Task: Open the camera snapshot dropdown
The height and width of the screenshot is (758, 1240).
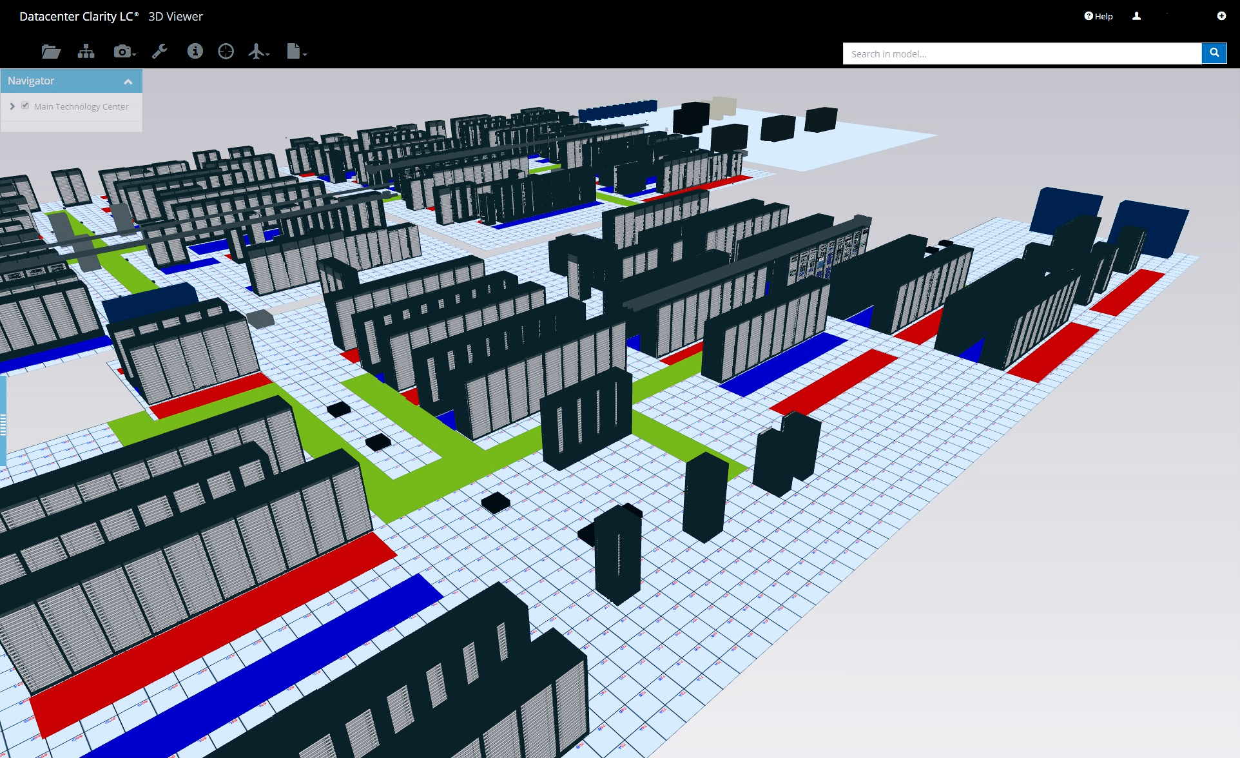Action: click(124, 52)
